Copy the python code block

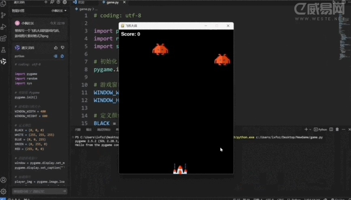pos(62,56)
